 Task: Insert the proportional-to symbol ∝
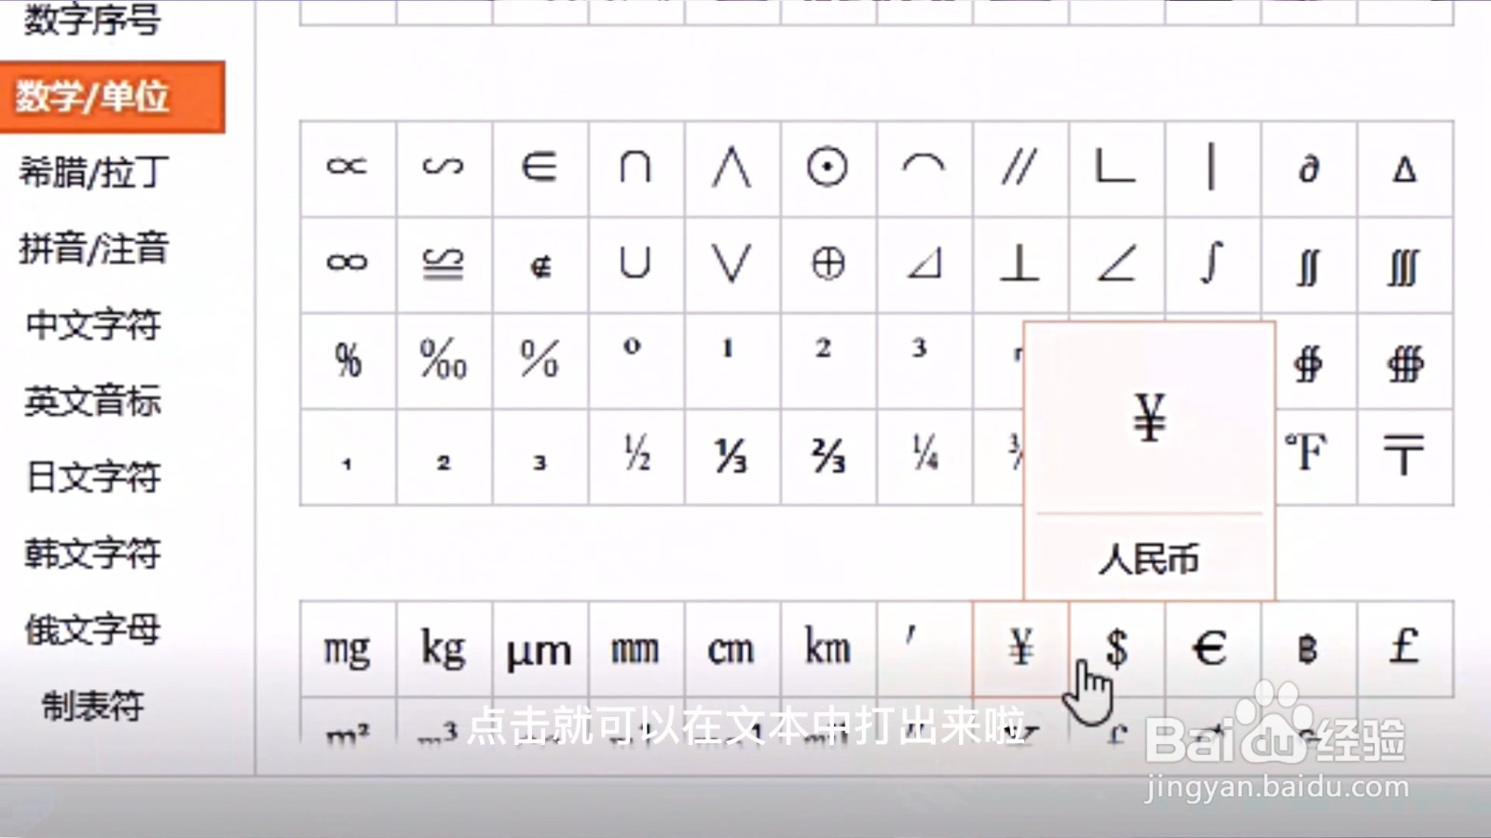click(x=348, y=169)
